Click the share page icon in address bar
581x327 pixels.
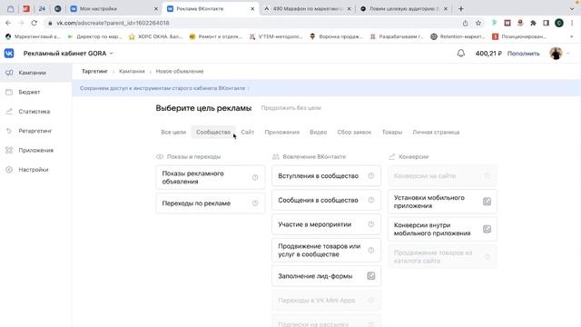coord(465,23)
